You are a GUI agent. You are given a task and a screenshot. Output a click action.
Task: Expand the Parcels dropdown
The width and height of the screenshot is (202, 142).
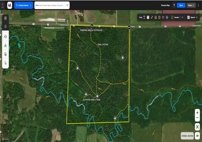[182, 17]
